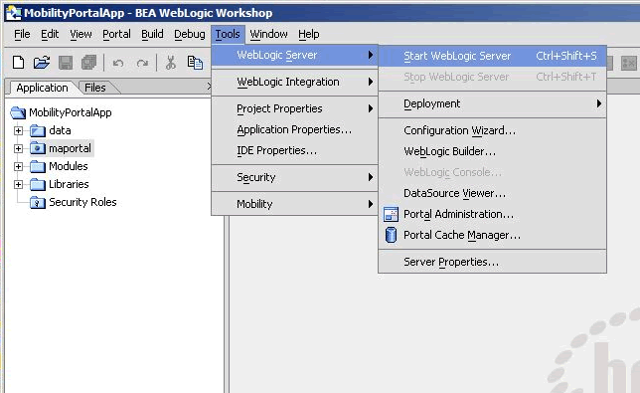
Task: Click the Workshop application icon in title bar
Action: [13, 13]
